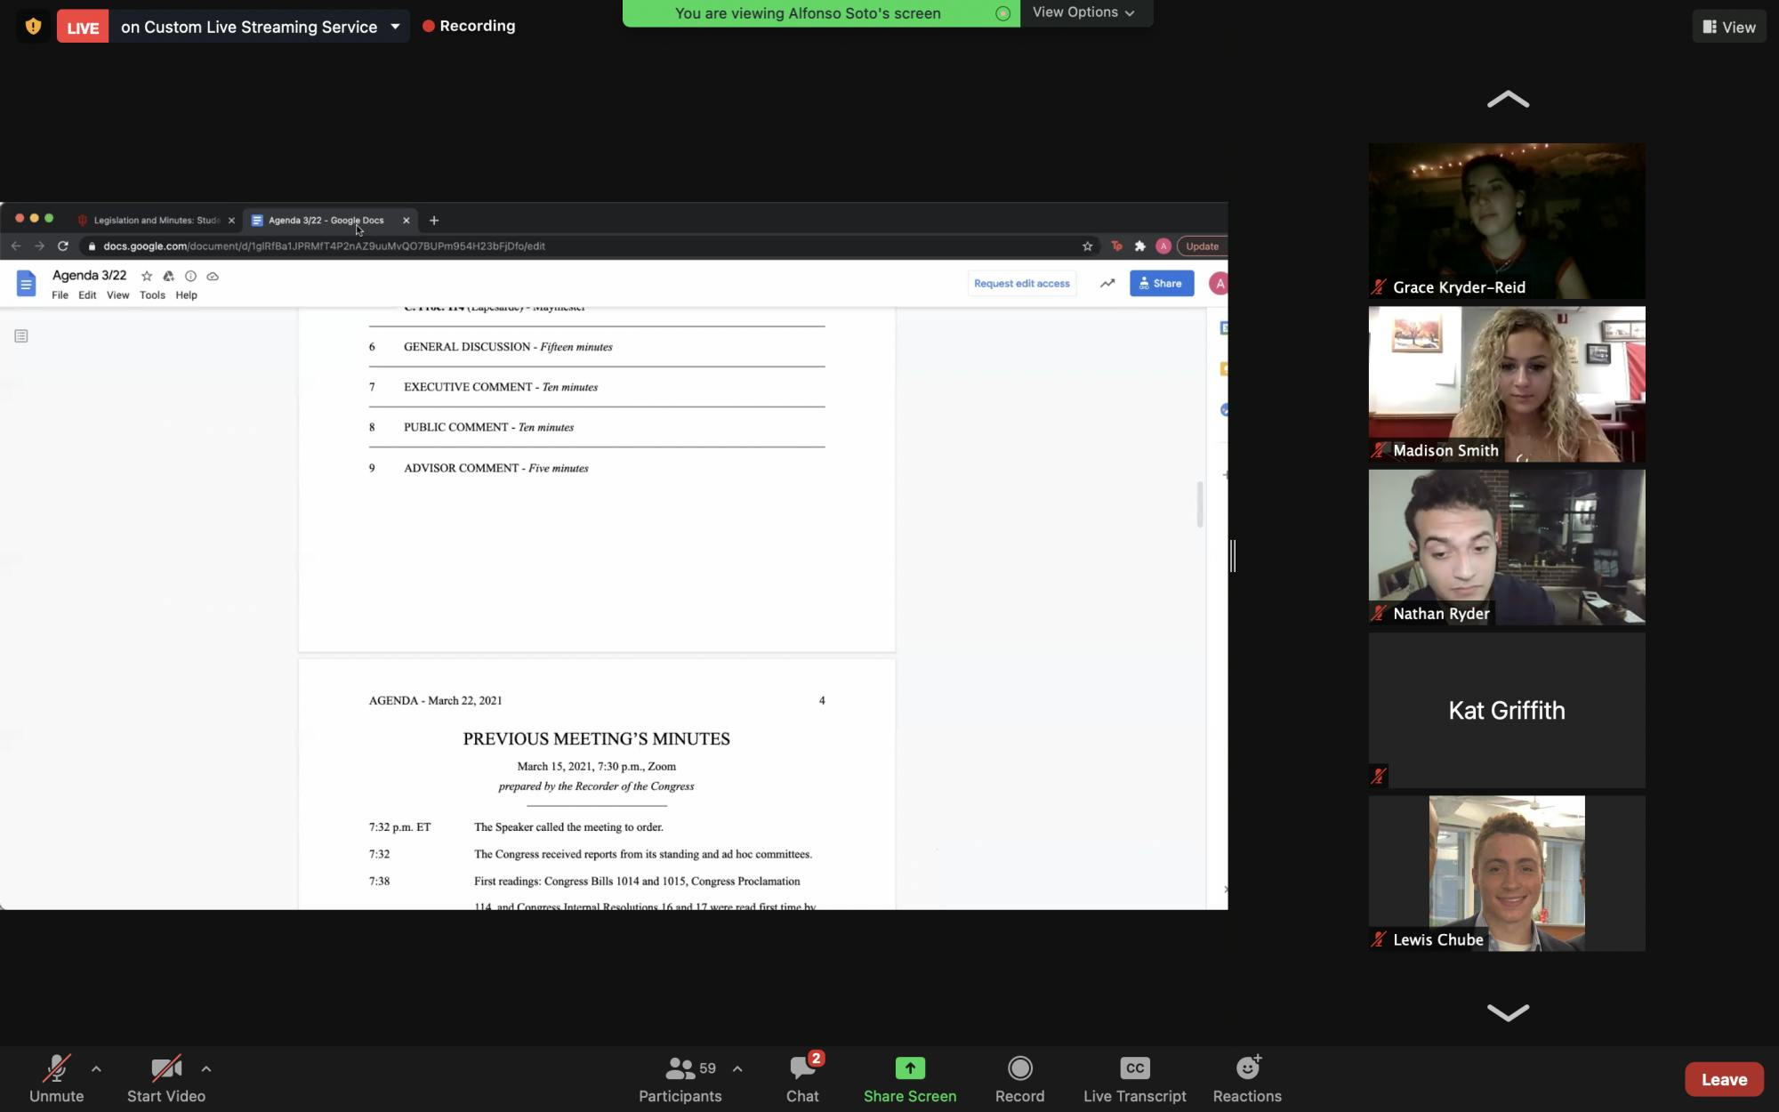Select Madison Smith's video thumbnail
Screen dimensions: 1779x1112
pyautogui.click(x=1506, y=383)
